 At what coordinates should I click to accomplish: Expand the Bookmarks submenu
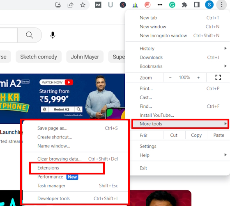click(x=177, y=66)
